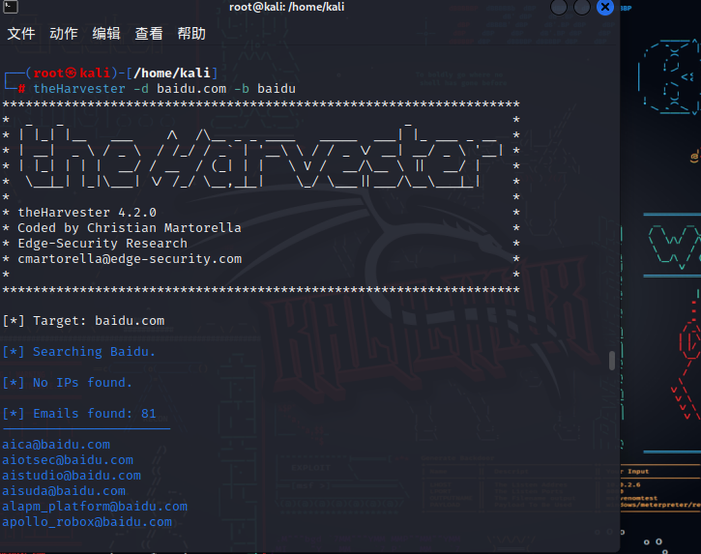This screenshot has width=701, height=554.
Task: Click the 'theHarvester 4.2.0' version line
Action: pyautogui.click(x=87, y=213)
